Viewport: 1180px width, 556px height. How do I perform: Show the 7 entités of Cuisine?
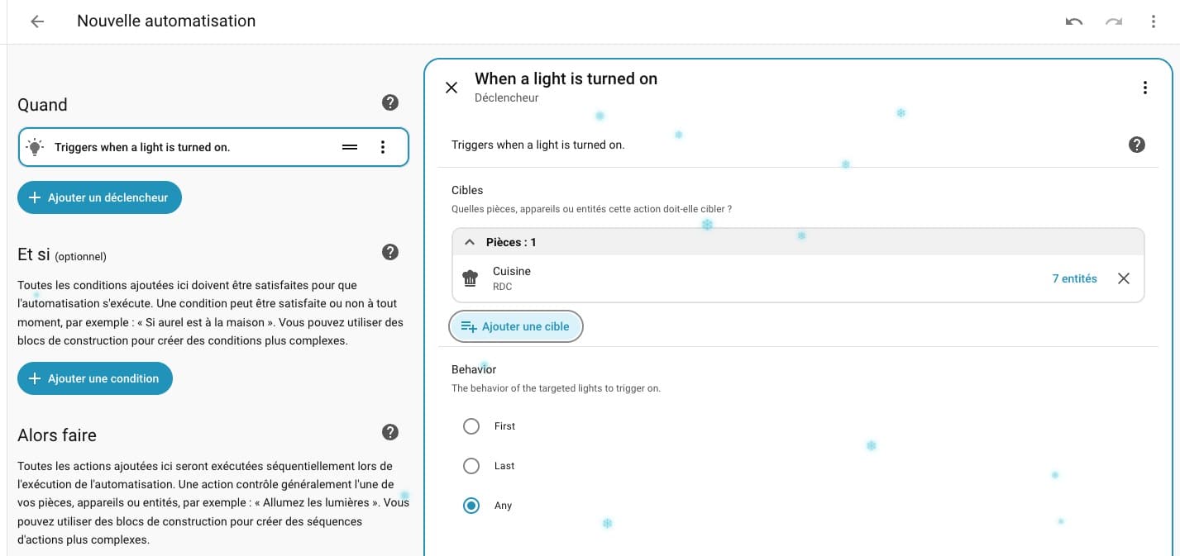click(1074, 278)
